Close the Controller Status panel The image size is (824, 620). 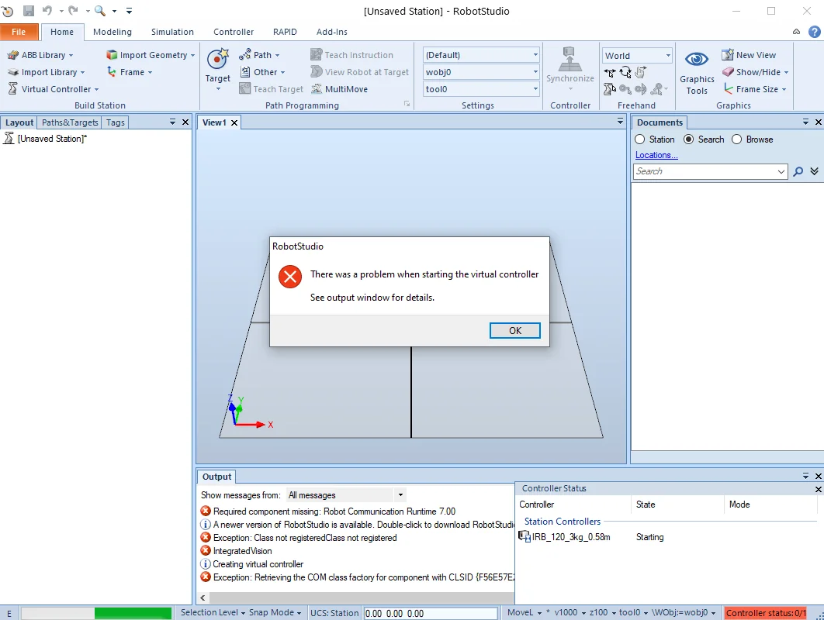pyautogui.click(x=818, y=489)
